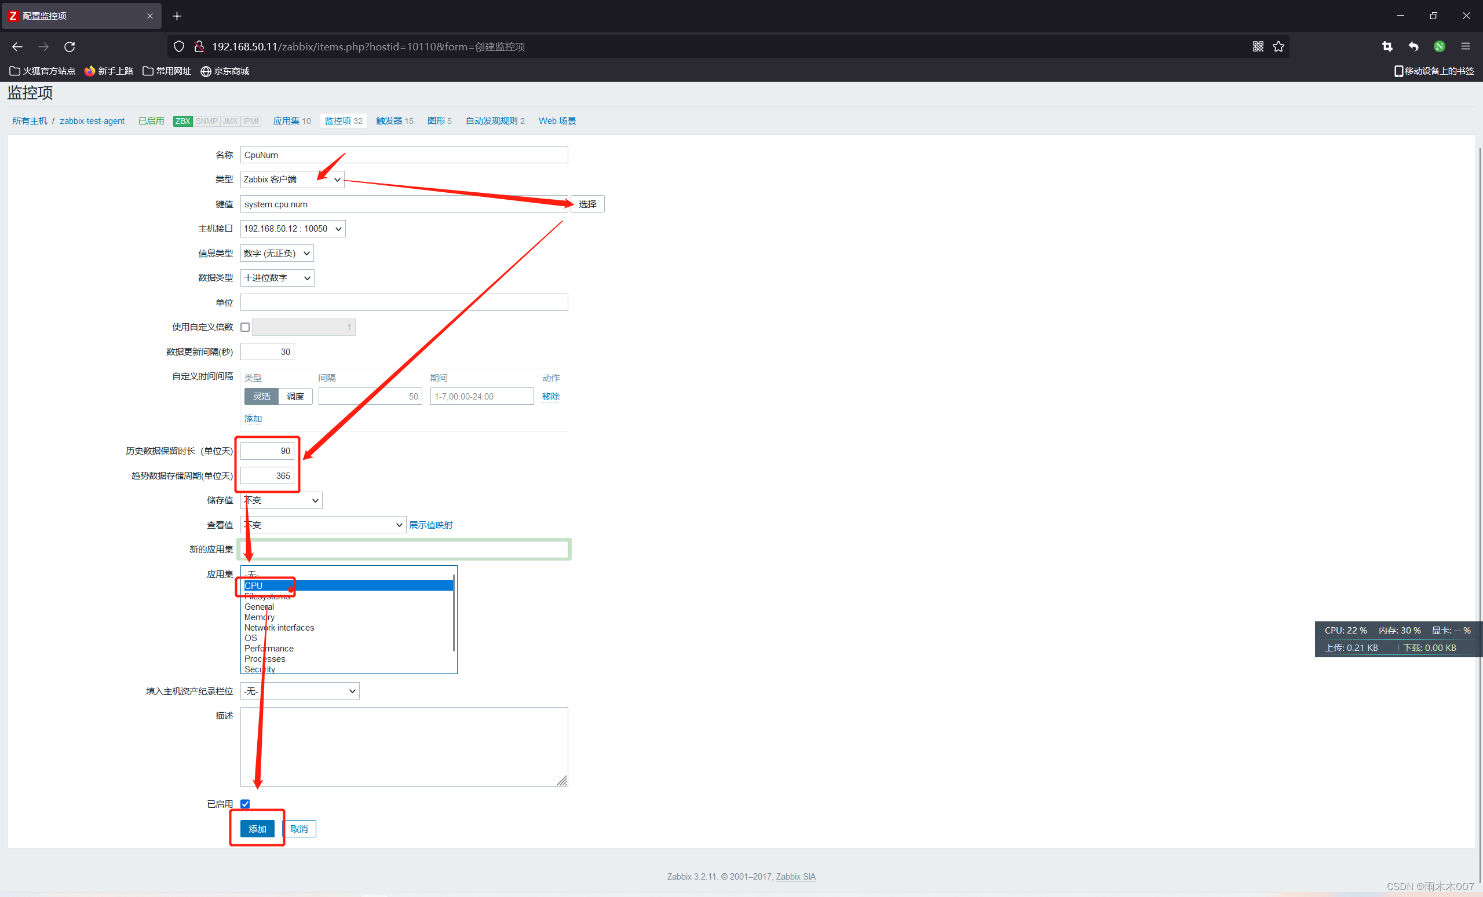Click the insecure connection lock icon
The image size is (1483, 897).
point(199,46)
